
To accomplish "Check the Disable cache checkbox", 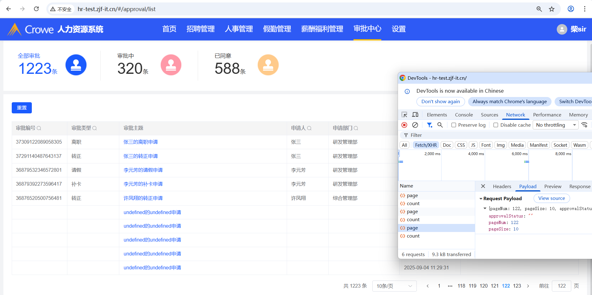I will 496,125.
